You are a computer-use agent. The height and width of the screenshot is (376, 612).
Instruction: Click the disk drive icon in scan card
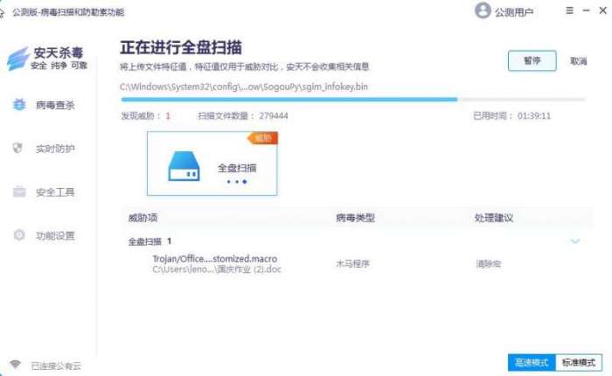[x=184, y=166]
